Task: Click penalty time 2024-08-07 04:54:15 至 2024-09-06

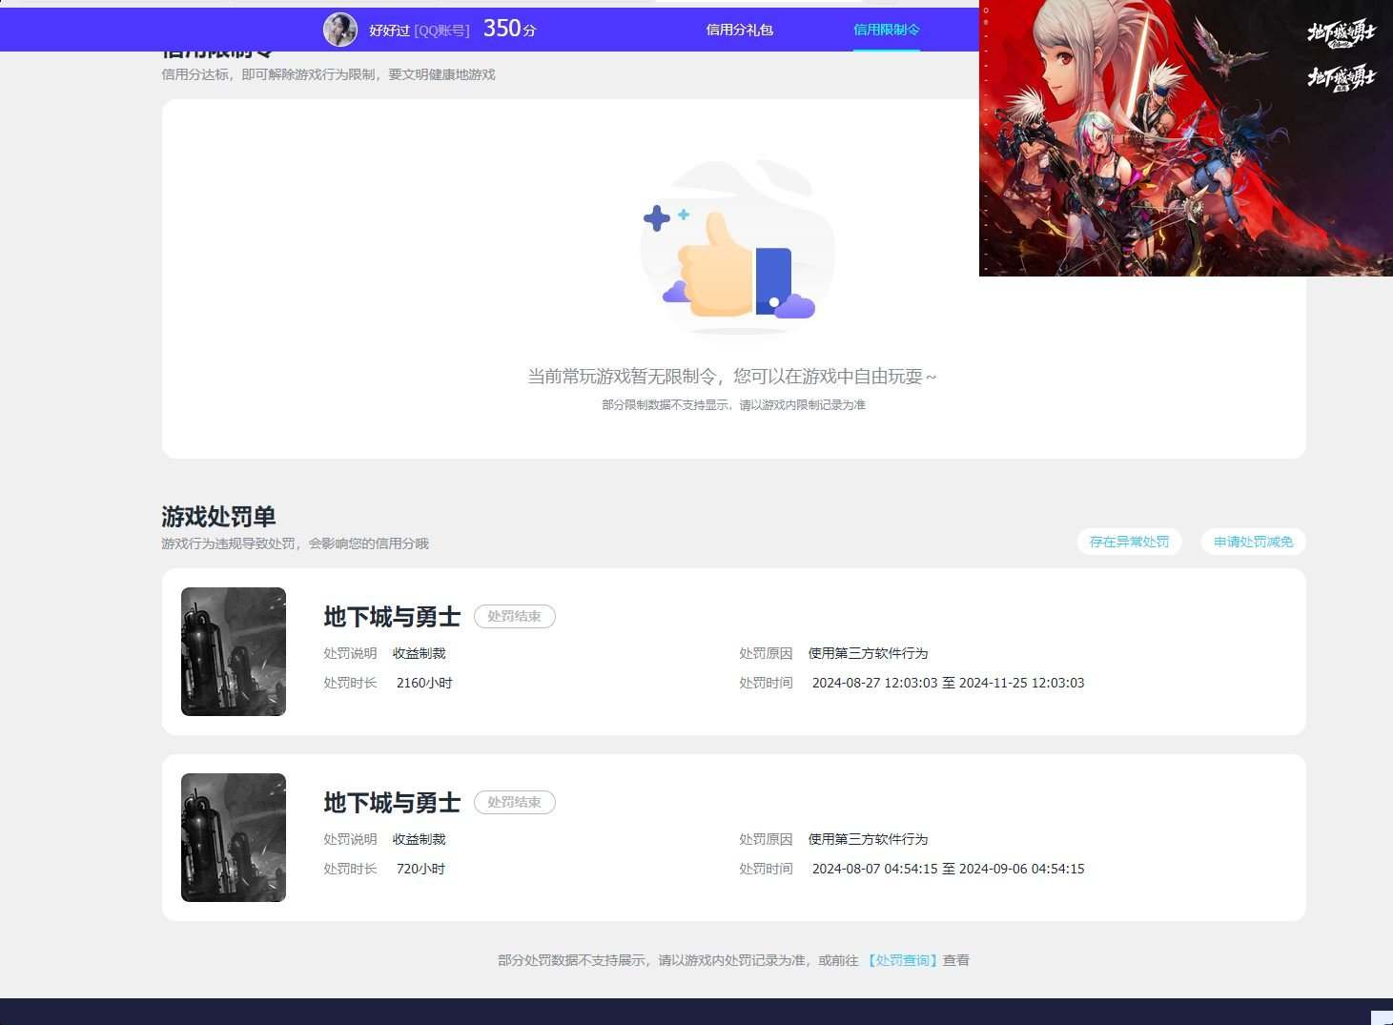Action: [948, 869]
